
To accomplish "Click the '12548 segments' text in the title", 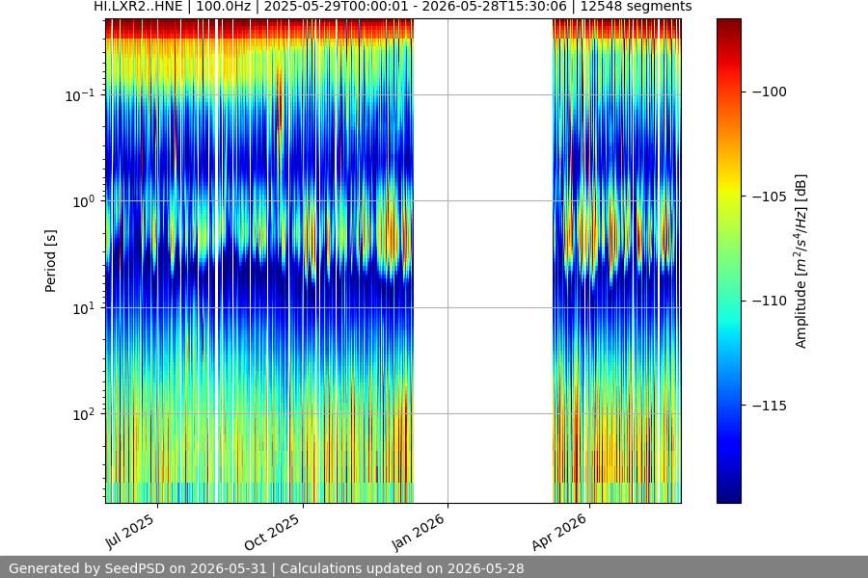I will click(x=637, y=7).
